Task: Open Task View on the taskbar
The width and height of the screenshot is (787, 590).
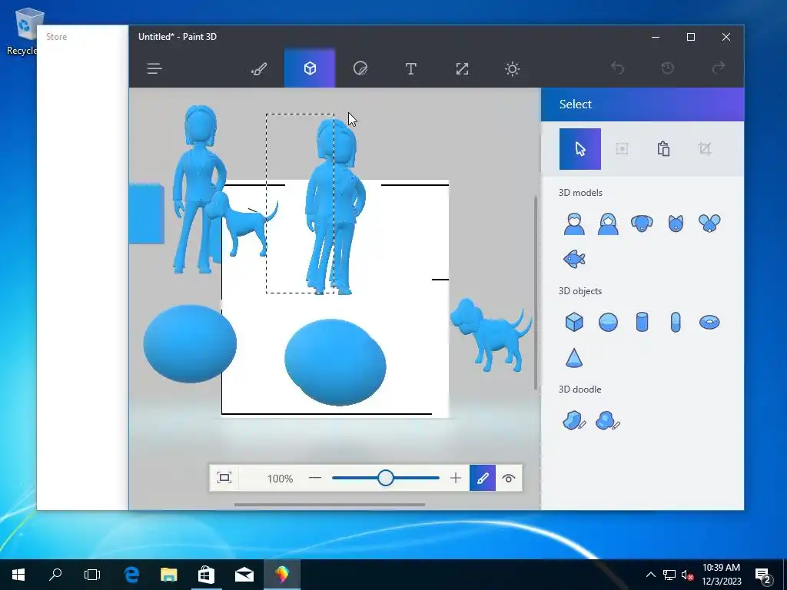Action: click(92, 575)
